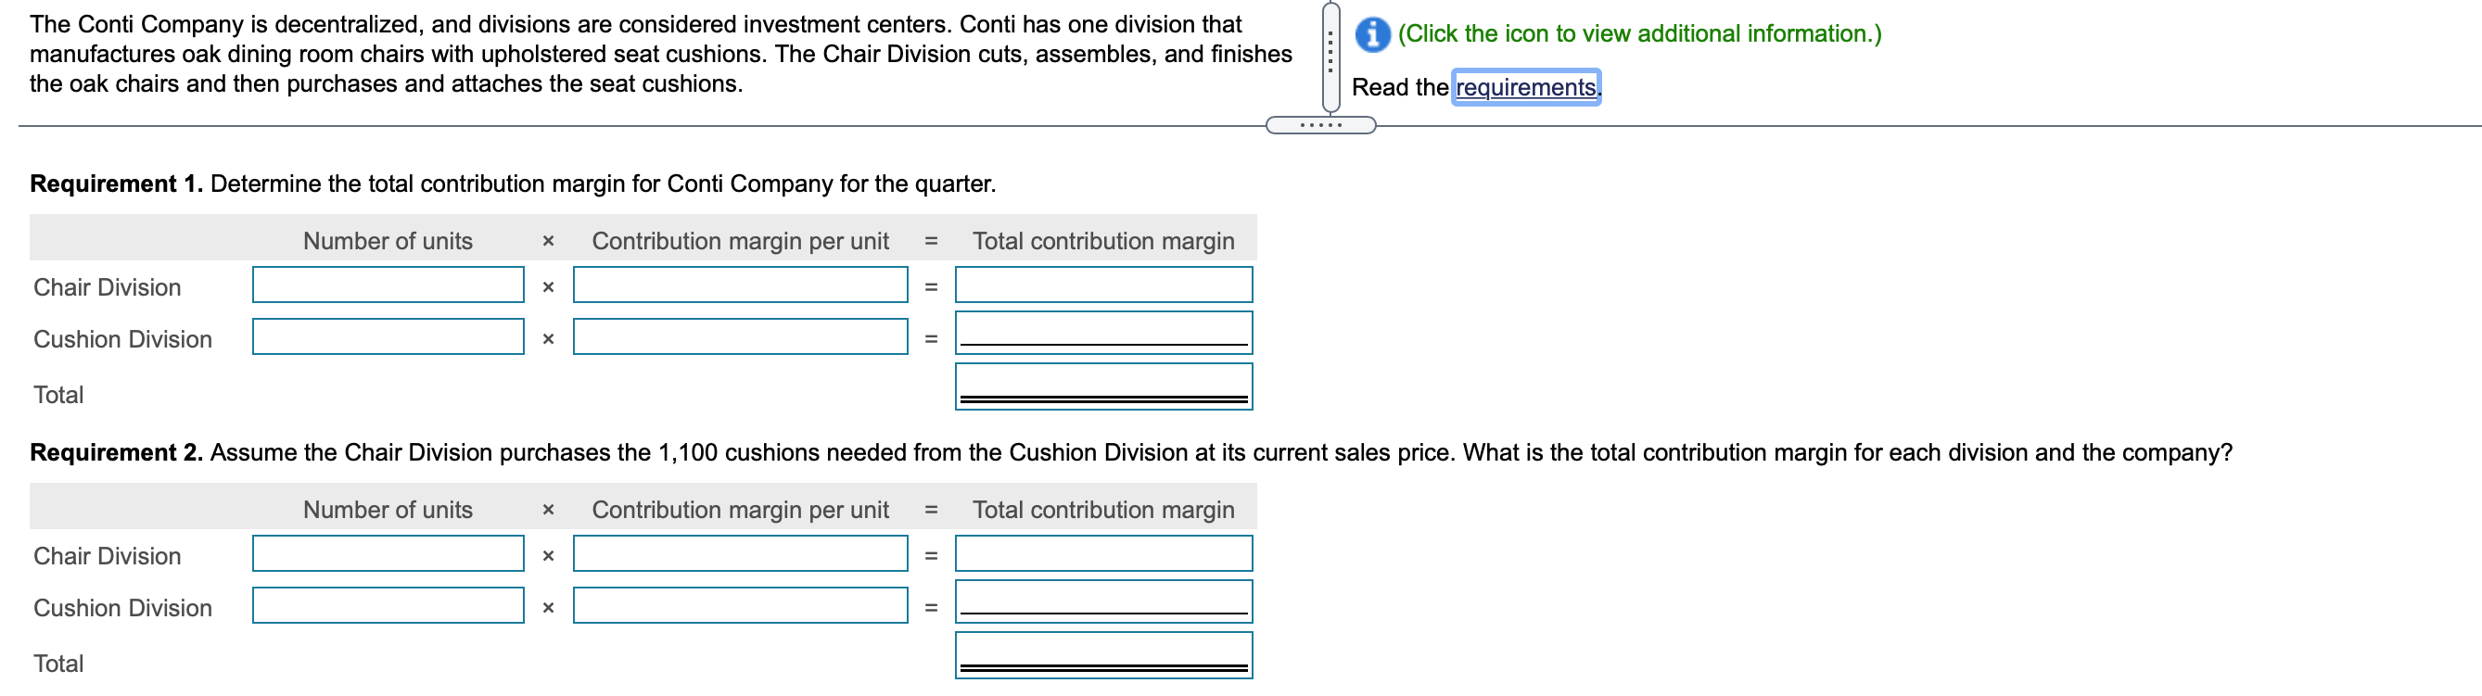This screenshot has width=2482, height=696.
Task: Click Cushion Division contribution margin per unit box
Action: point(740,337)
